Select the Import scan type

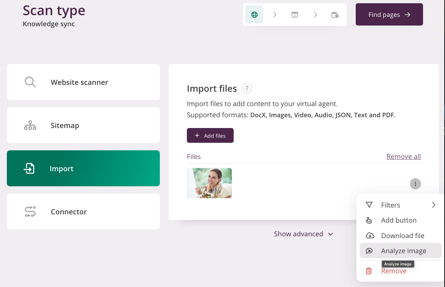click(83, 168)
